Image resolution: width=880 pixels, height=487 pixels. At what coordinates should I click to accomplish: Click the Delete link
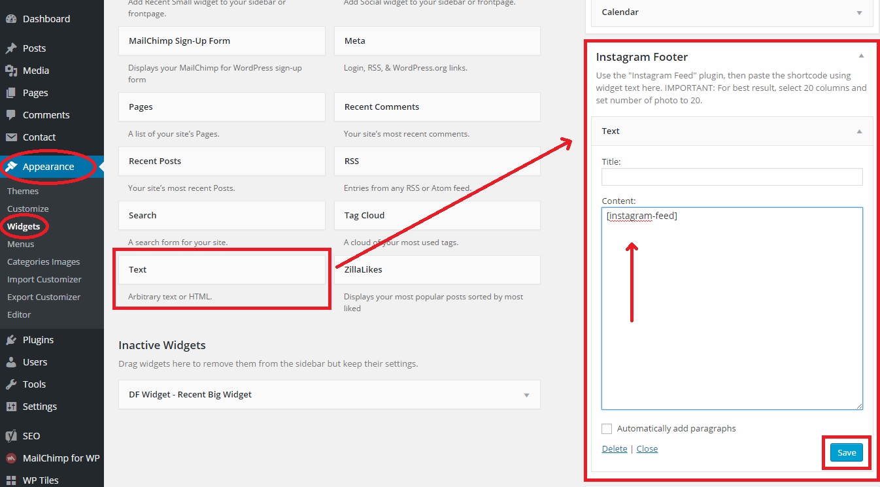pos(614,448)
